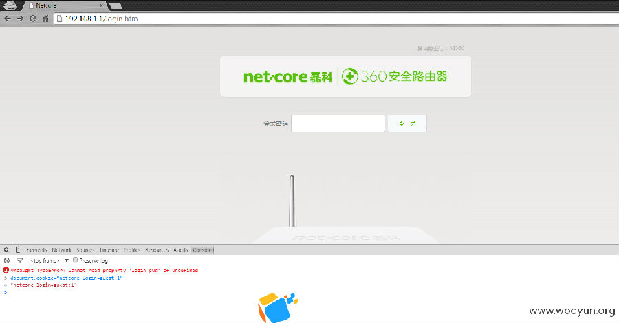Select the Netcore browser tab
The height and width of the screenshot is (323, 619).
click(x=65, y=5)
